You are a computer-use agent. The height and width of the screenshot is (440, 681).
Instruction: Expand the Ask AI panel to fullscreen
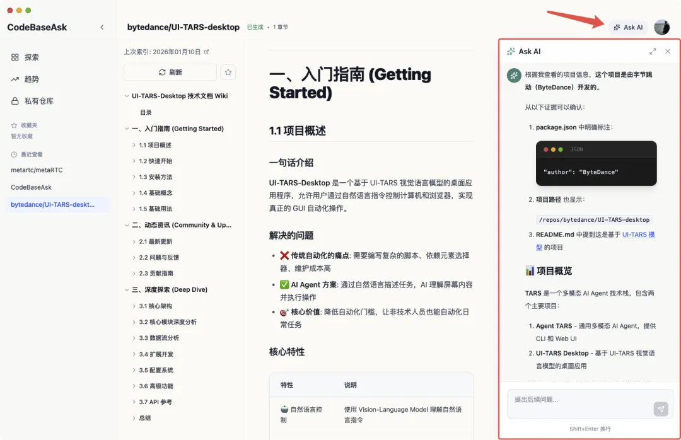tap(653, 51)
